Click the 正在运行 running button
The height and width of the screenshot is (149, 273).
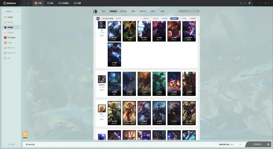pos(258,144)
